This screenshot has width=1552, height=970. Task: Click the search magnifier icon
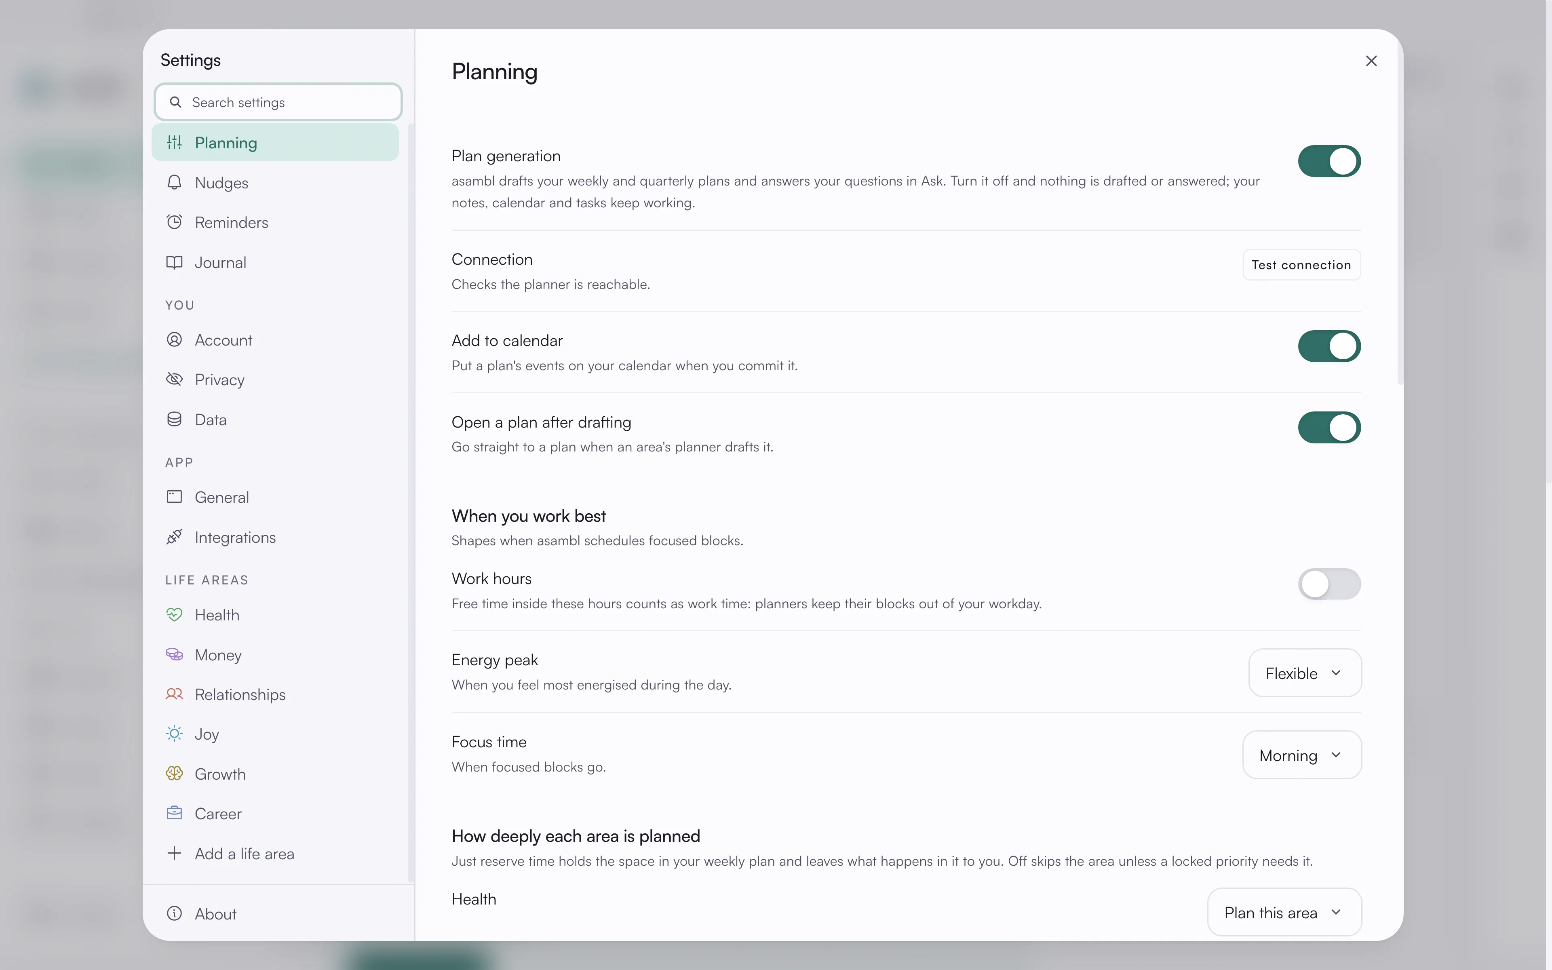[x=175, y=102]
